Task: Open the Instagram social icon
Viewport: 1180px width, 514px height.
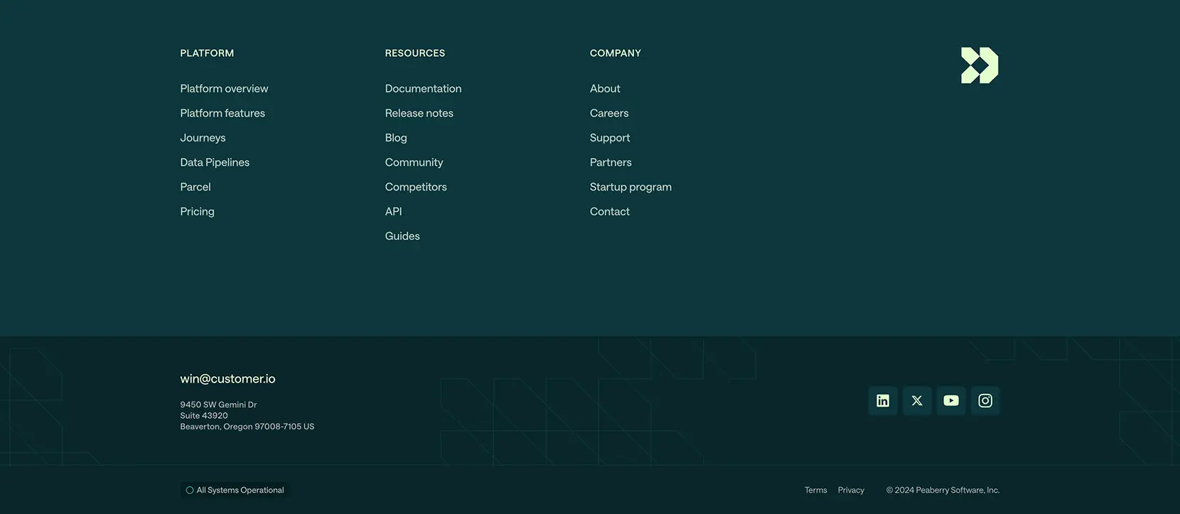Action: (985, 401)
